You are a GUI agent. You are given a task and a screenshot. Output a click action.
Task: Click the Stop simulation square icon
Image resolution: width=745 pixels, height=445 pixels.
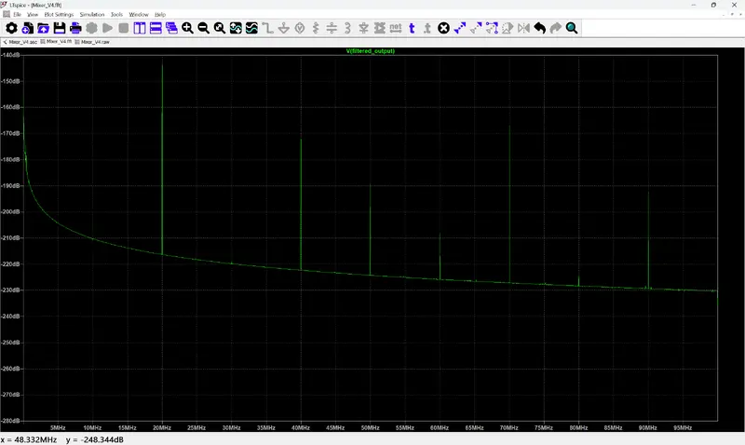click(124, 28)
